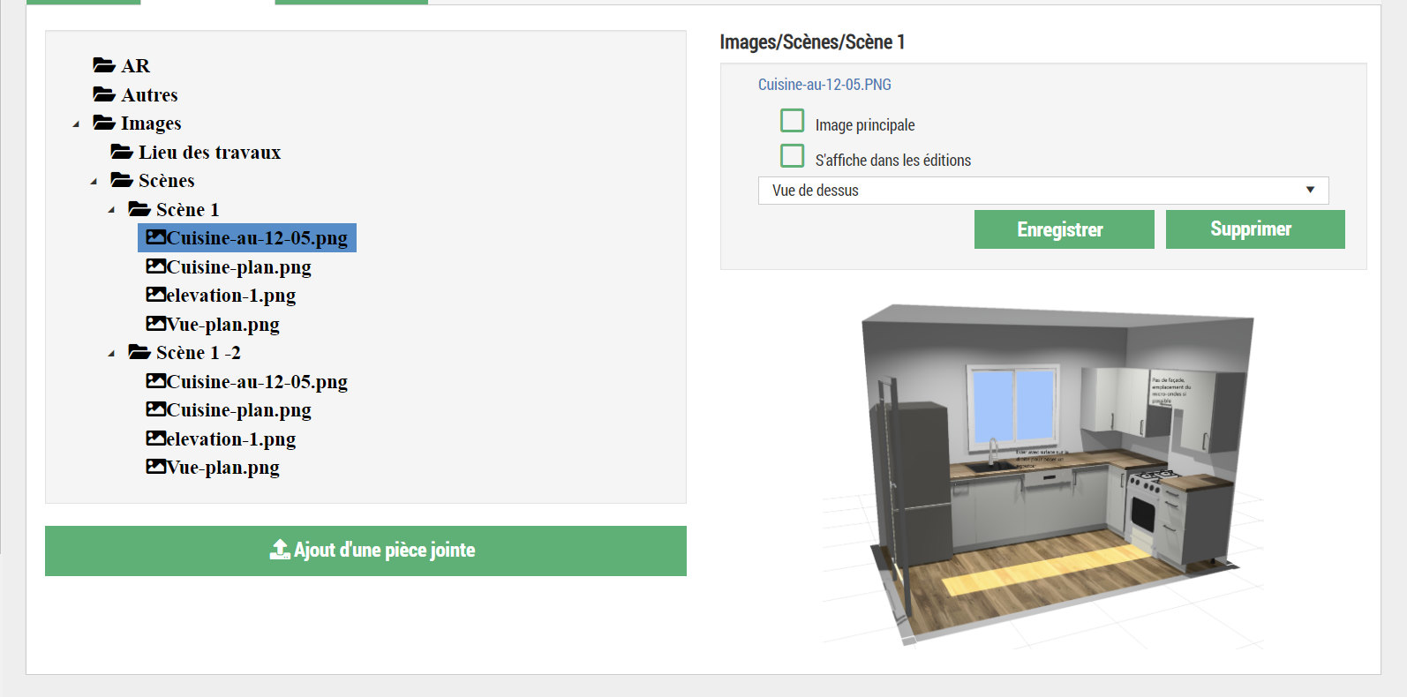This screenshot has width=1407, height=697.
Task: Collapse the Scènes folder arrow
Action: point(94,182)
